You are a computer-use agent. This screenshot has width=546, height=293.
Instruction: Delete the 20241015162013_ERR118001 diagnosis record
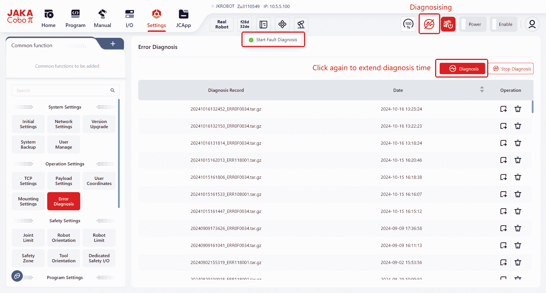tap(518, 160)
